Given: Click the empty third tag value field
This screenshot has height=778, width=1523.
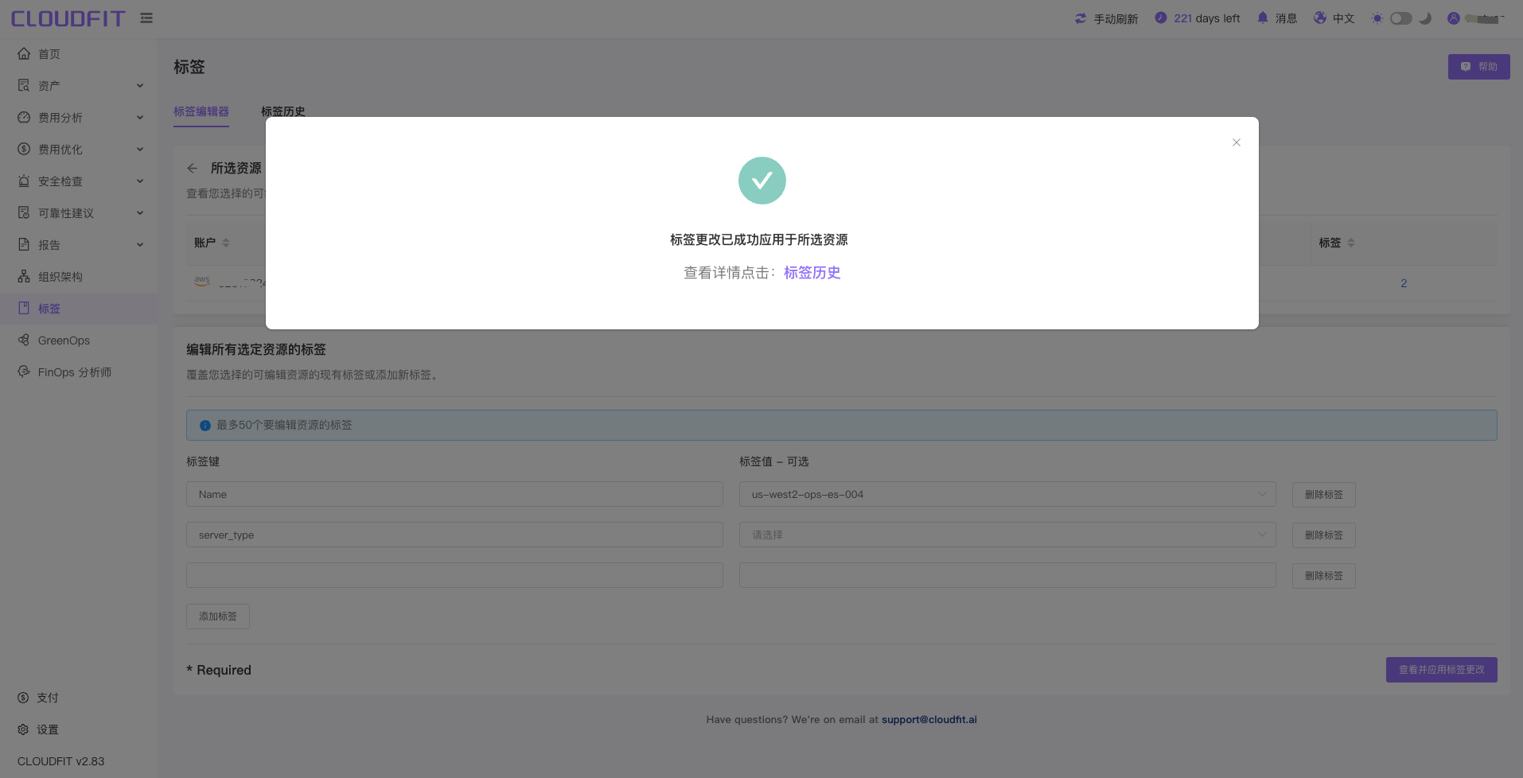Looking at the screenshot, I should 1007,575.
